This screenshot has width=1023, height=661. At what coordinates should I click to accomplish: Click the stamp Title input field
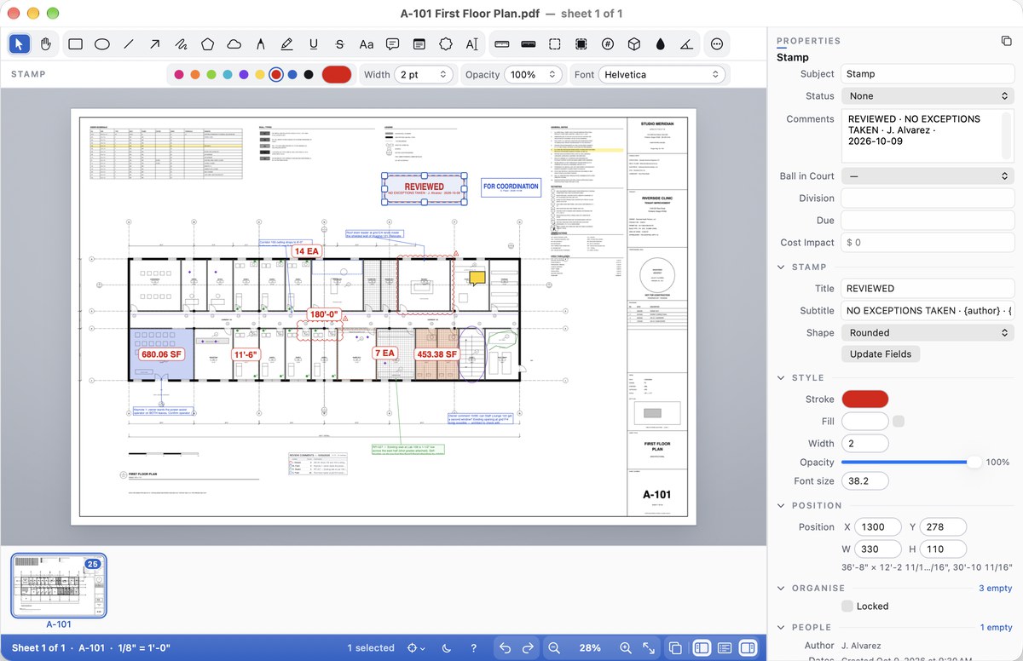tap(927, 289)
